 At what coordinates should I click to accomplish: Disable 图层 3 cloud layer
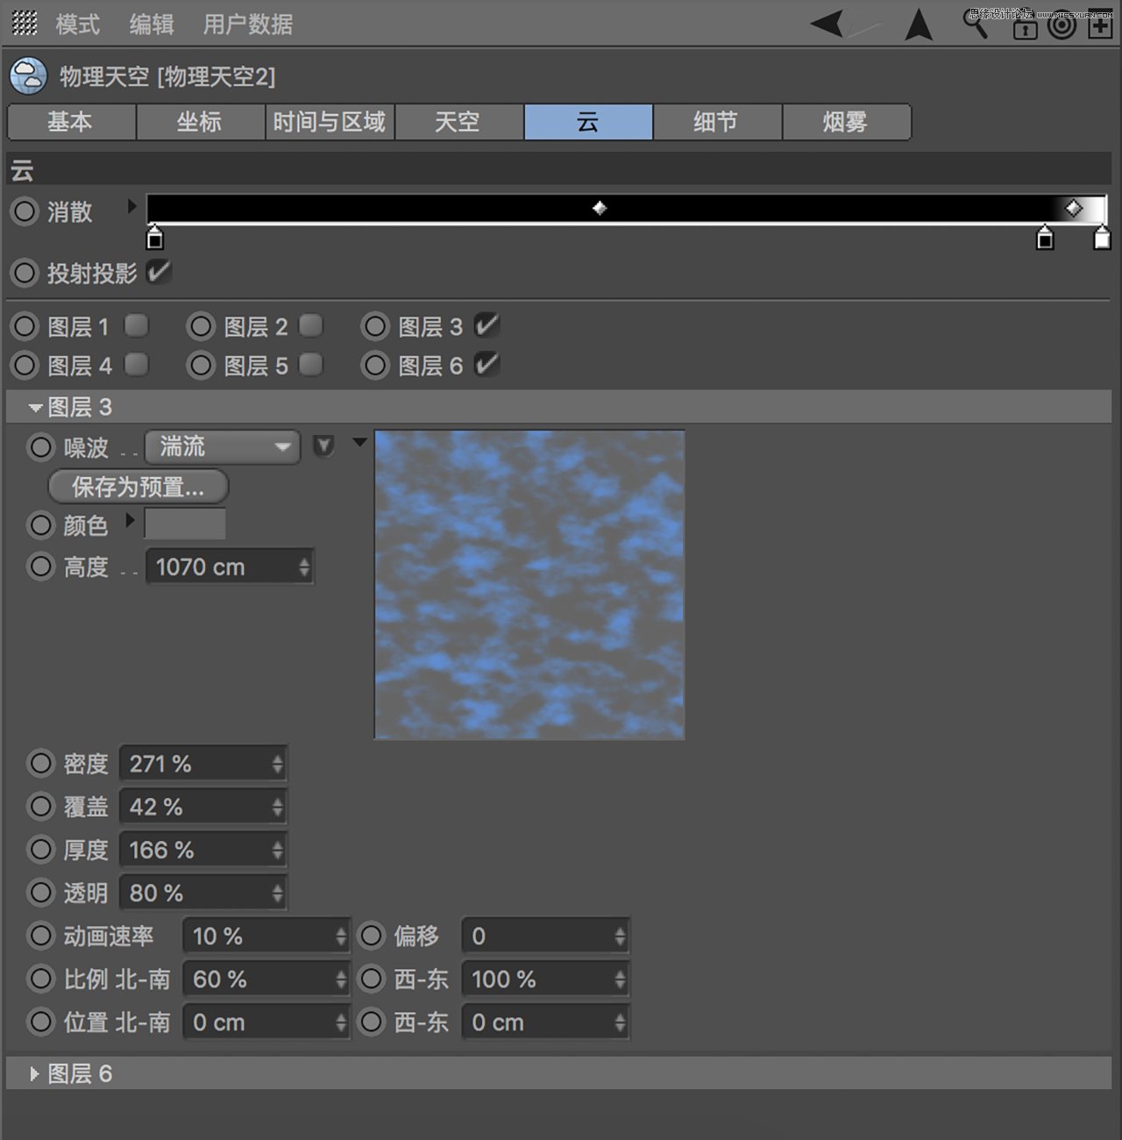coord(487,325)
